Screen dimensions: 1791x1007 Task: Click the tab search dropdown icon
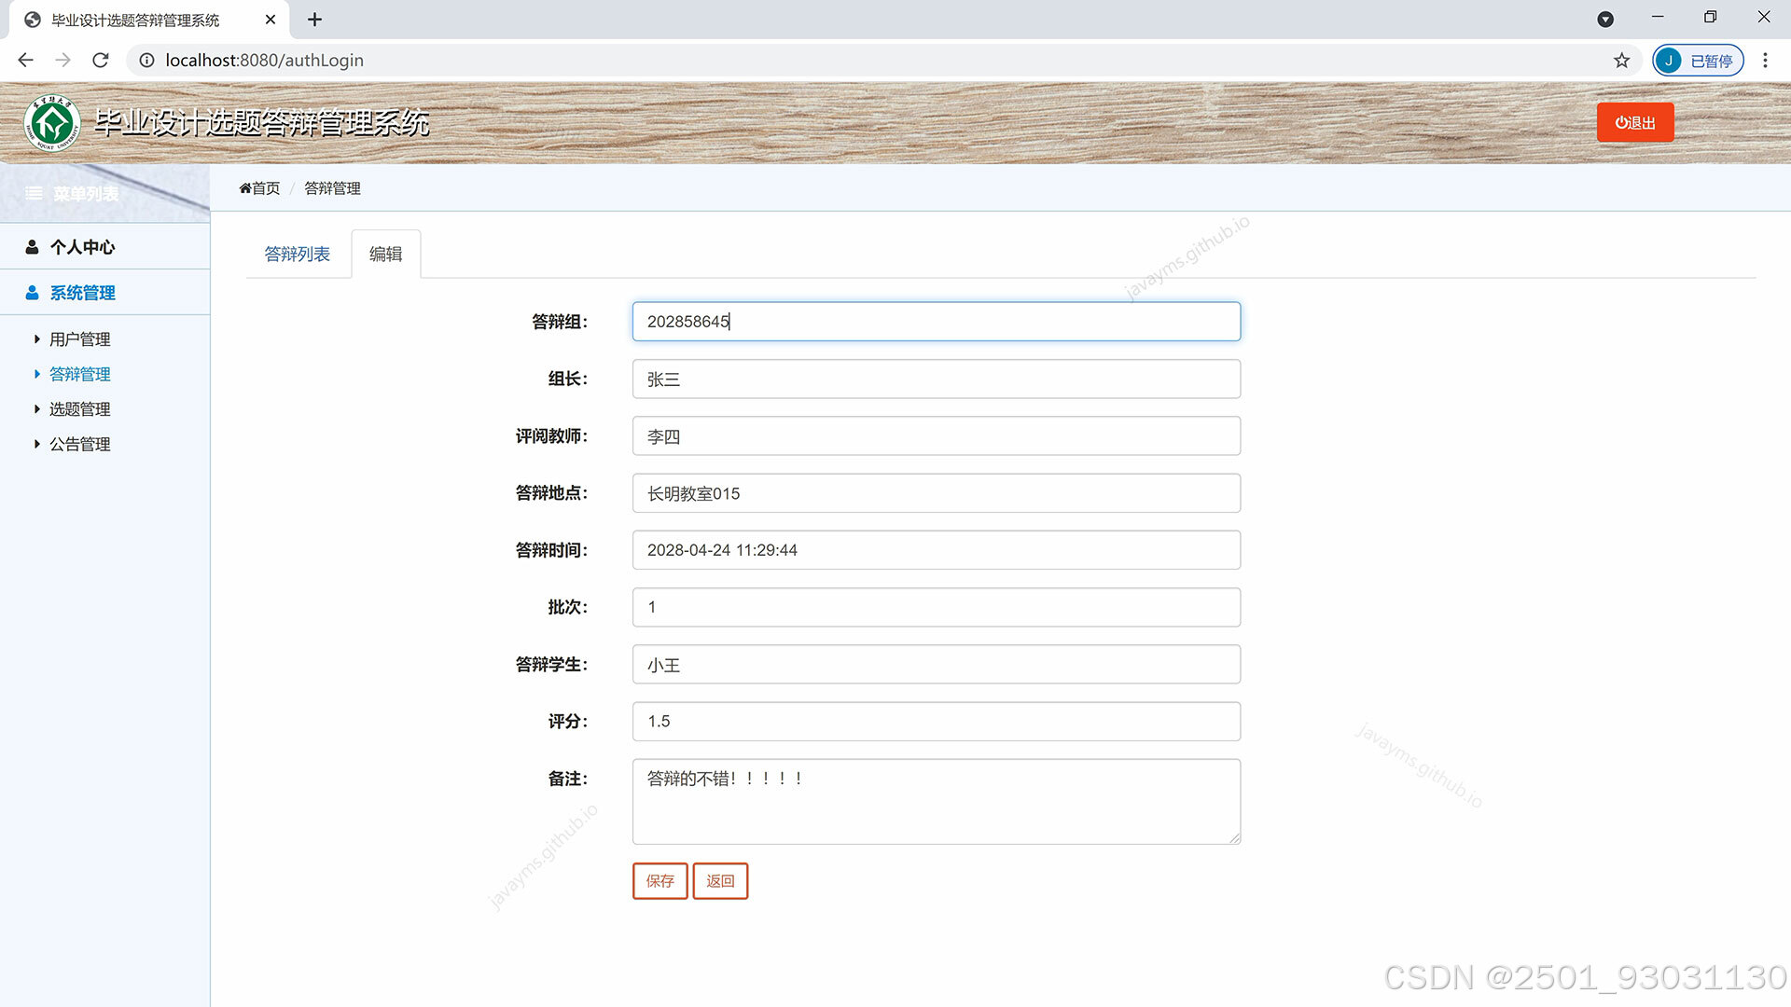click(x=1605, y=19)
